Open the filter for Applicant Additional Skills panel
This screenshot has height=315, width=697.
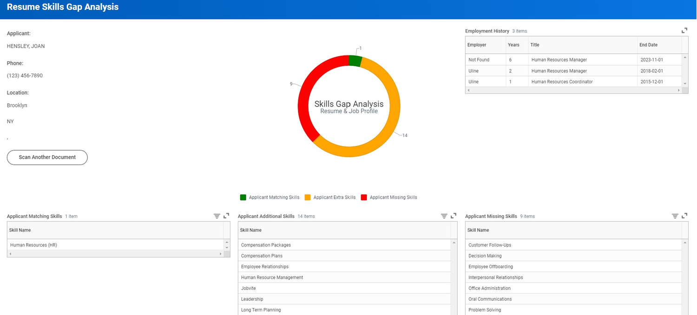click(444, 215)
